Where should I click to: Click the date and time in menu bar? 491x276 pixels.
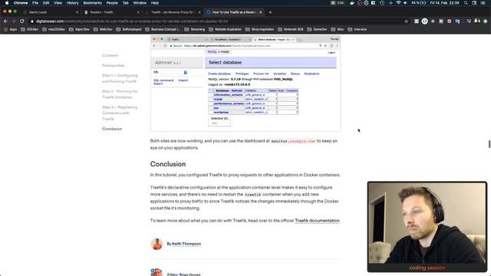point(444,3)
